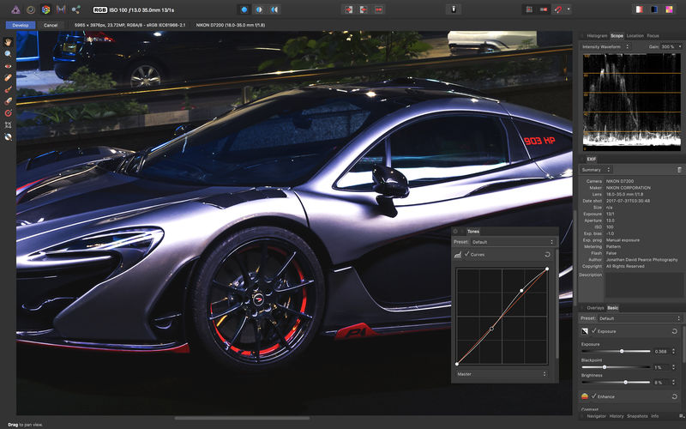Screen dimensions: 686x429
Task: Click the Develop button
Action: [20, 25]
